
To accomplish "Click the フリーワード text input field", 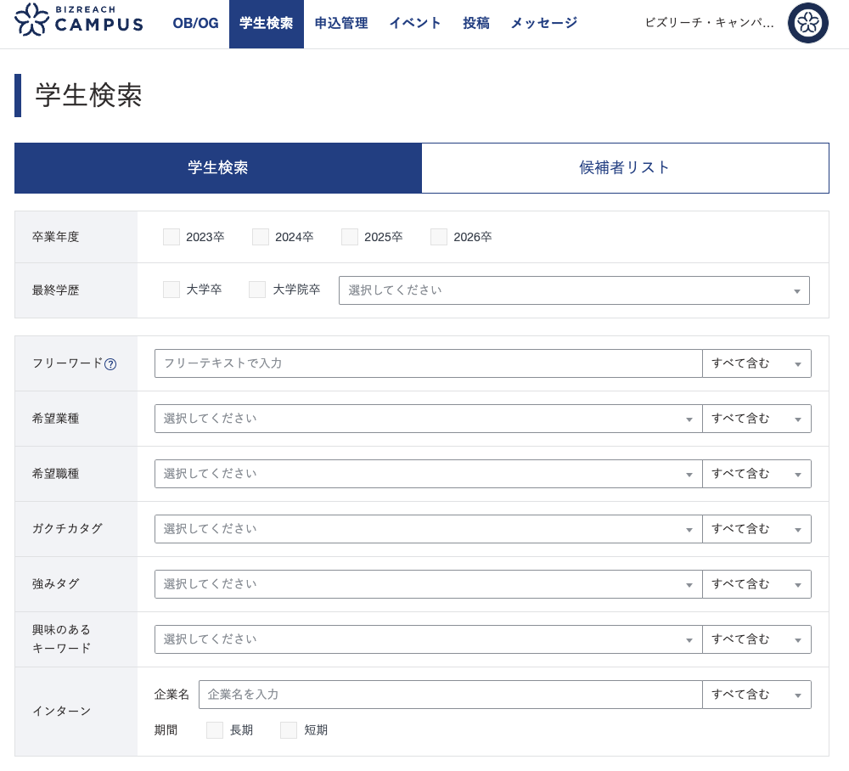I will pos(428,363).
